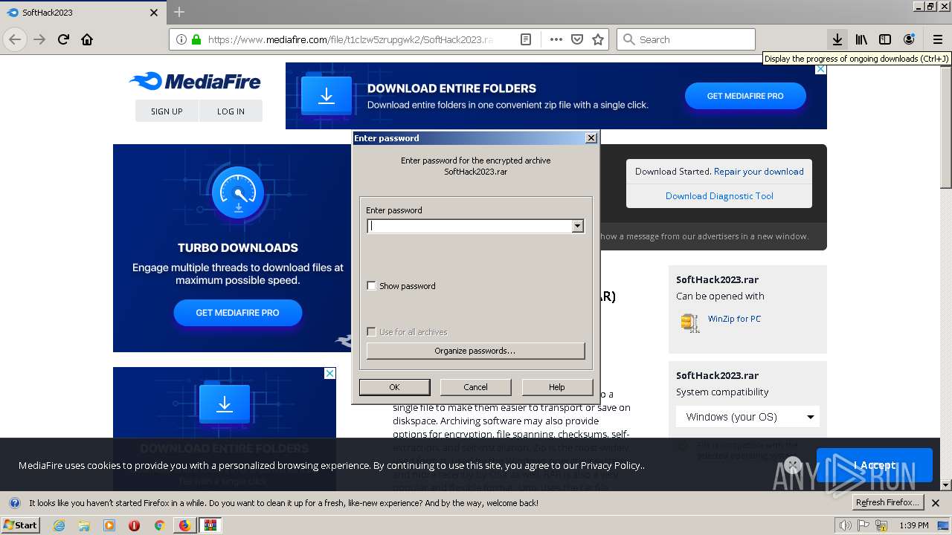Click GET MEDIAFIRE PRO in top banner
Viewport: 952px width, 535px height.
coord(745,96)
